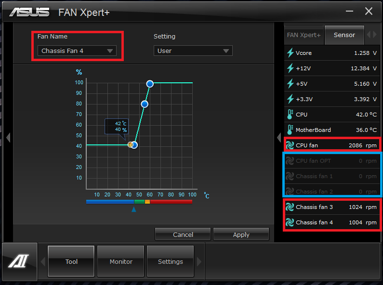Show previous sensor tabs with left arrow
Viewport: 383px width, 285px height.
click(x=369, y=34)
